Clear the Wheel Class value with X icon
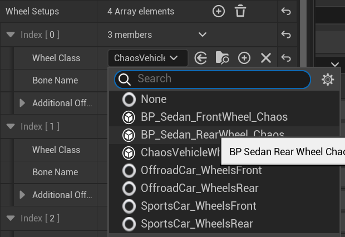The width and height of the screenshot is (345, 237). [x=265, y=58]
